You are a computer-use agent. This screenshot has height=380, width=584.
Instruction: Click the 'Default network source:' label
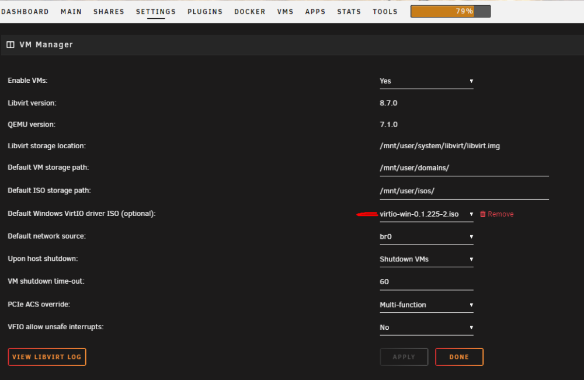point(47,236)
